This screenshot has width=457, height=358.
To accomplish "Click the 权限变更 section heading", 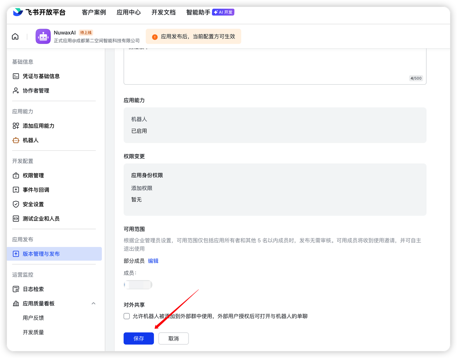I will pyautogui.click(x=134, y=156).
